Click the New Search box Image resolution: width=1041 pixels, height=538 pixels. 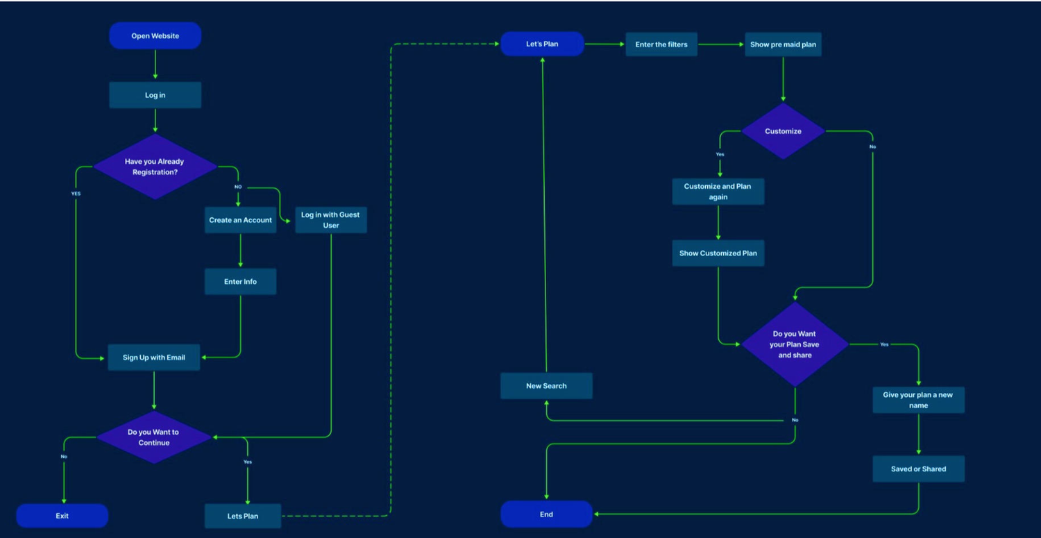[x=546, y=386]
